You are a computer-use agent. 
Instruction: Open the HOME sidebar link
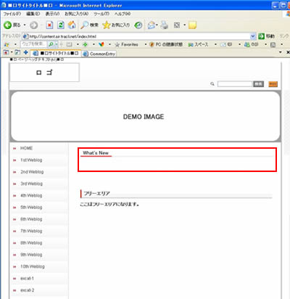(x=26, y=148)
